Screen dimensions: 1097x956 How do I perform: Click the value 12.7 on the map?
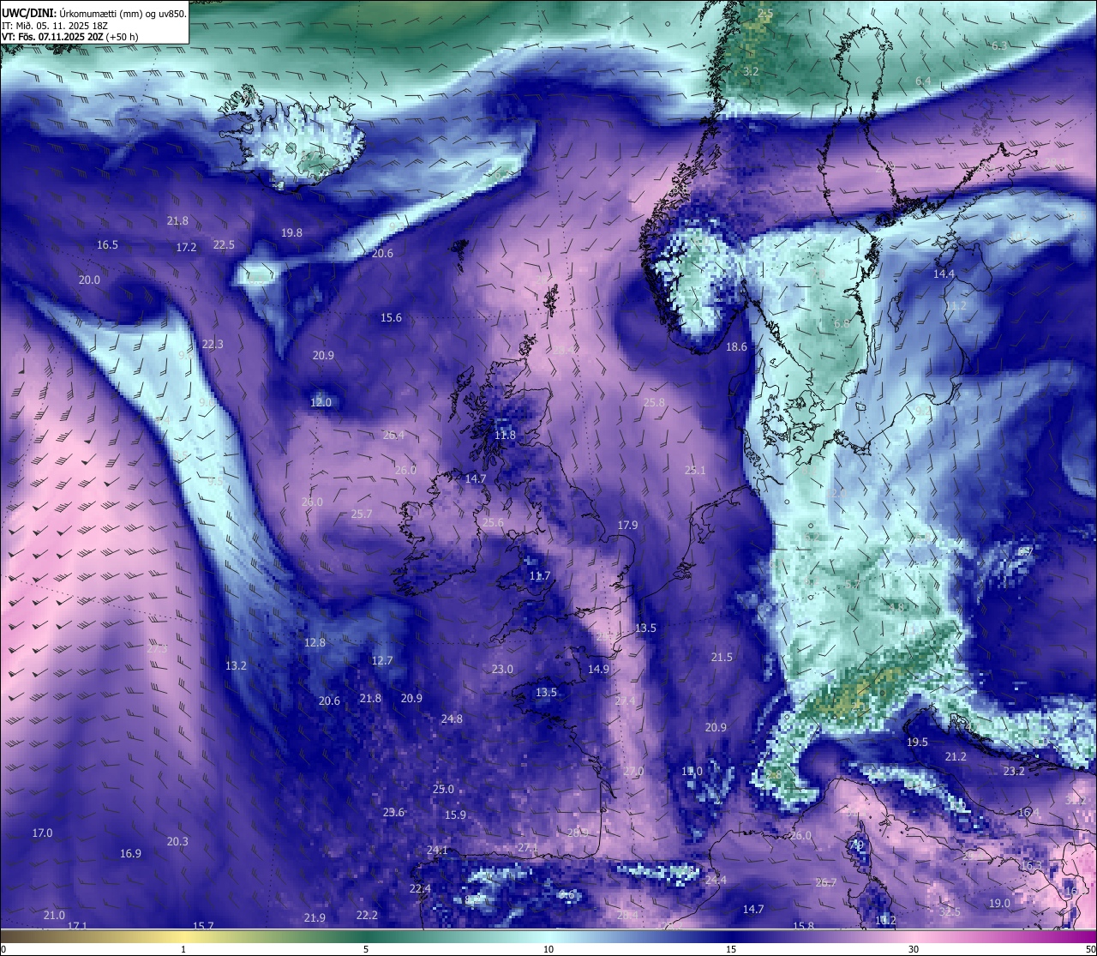381,661
